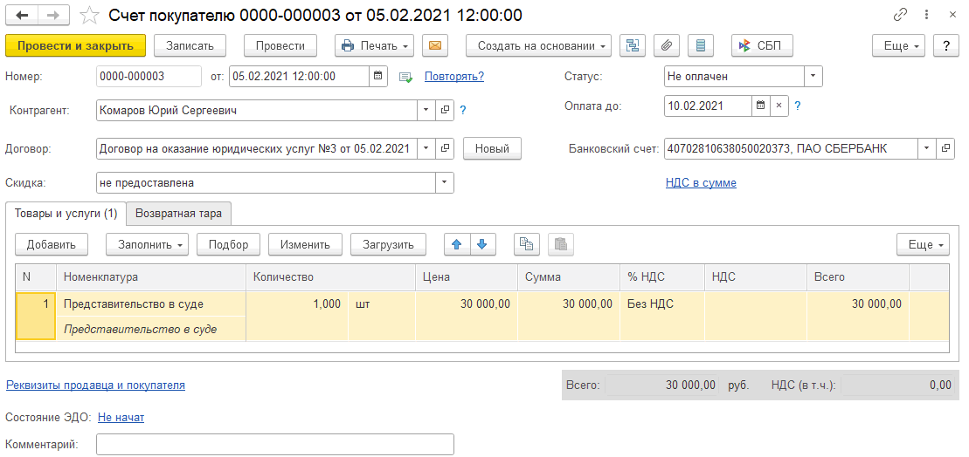Click the favorite star icon
Viewport: 969px width, 457px height.
(x=89, y=15)
